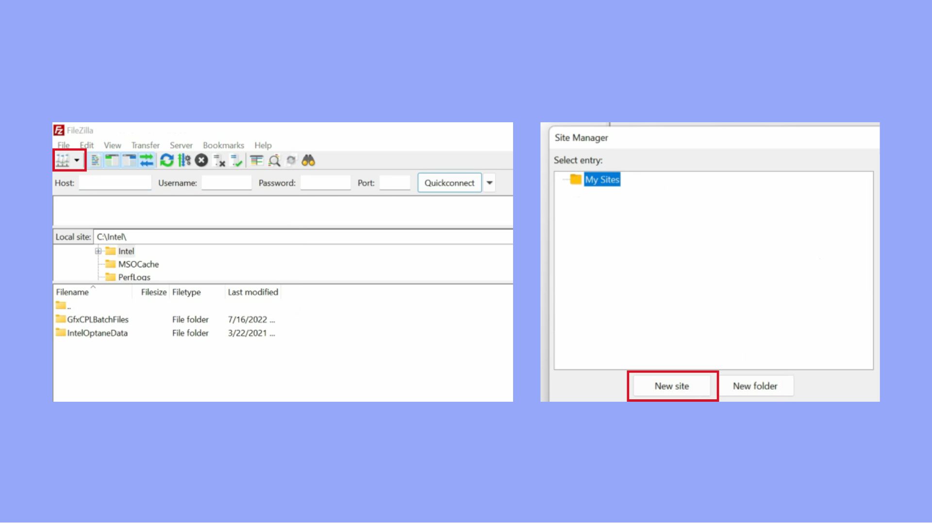The height and width of the screenshot is (524, 932).
Task: Toggle the local directory tree view
Action: click(x=112, y=160)
